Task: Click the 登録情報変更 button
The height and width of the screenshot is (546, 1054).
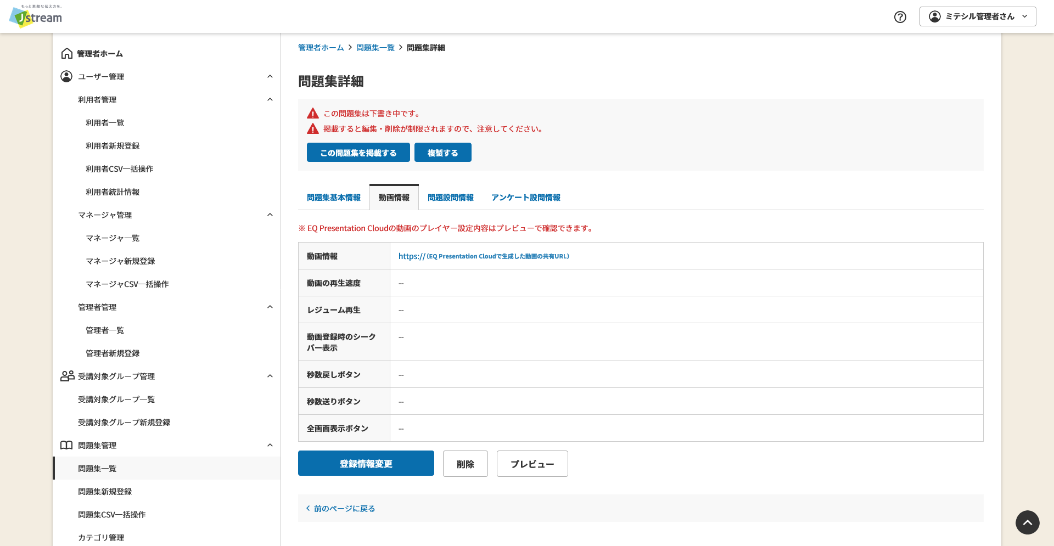Action: tap(366, 463)
